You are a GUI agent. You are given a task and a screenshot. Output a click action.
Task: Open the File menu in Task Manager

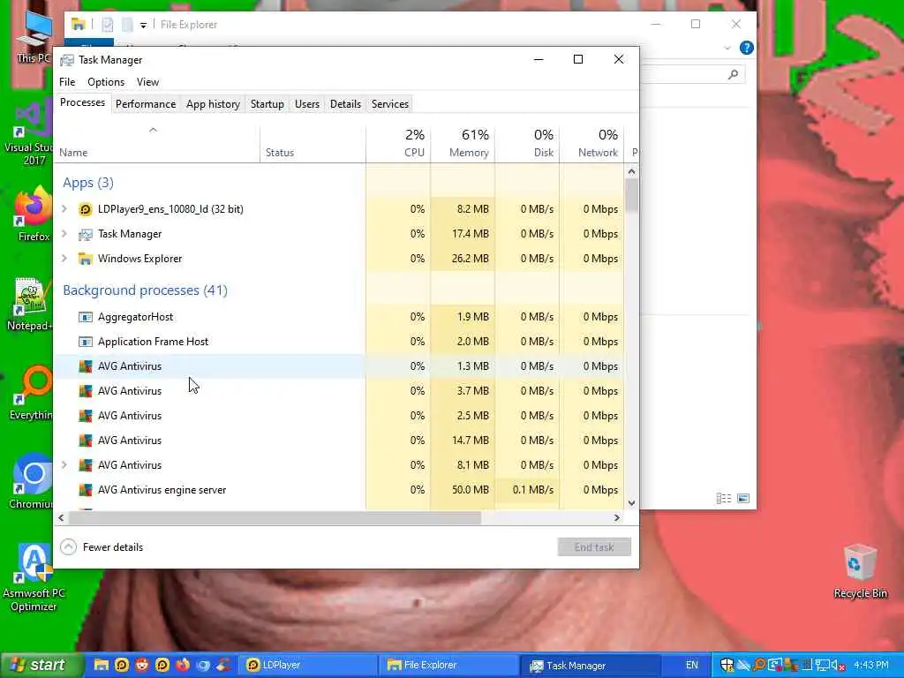[67, 82]
